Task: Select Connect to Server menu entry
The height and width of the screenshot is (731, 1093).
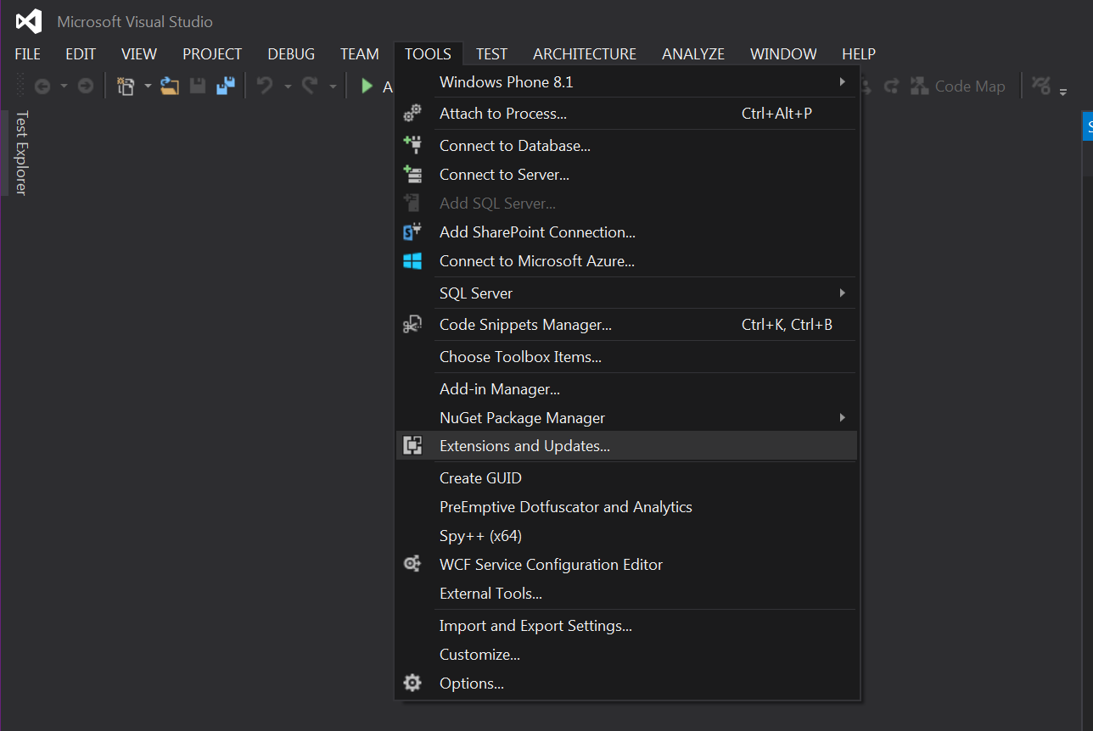Action: coord(626,174)
